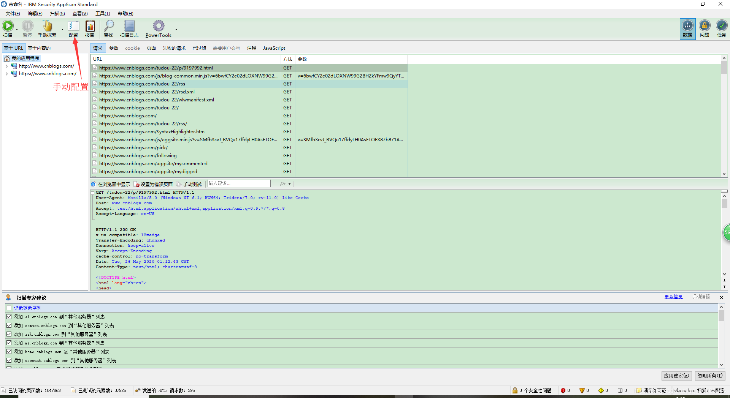The width and height of the screenshot is (730, 398).
Task: Switch to the cookie tab
Action: point(132,48)
